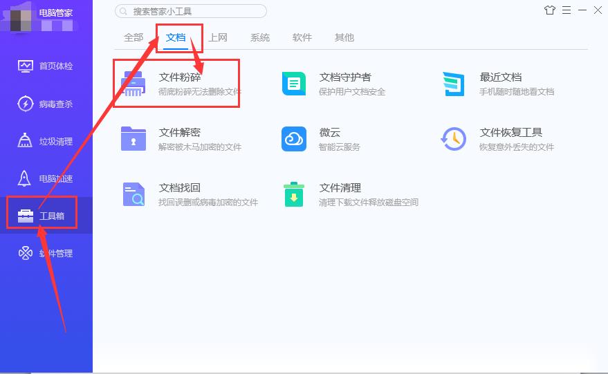Select the 垃圾清理 sidebar label
This screenshot has width=608, height=374.
(x=56, y=142)
